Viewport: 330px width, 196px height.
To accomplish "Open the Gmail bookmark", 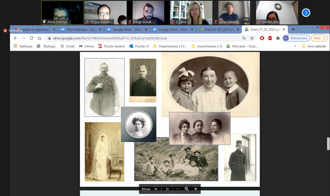I will point(67,46).
